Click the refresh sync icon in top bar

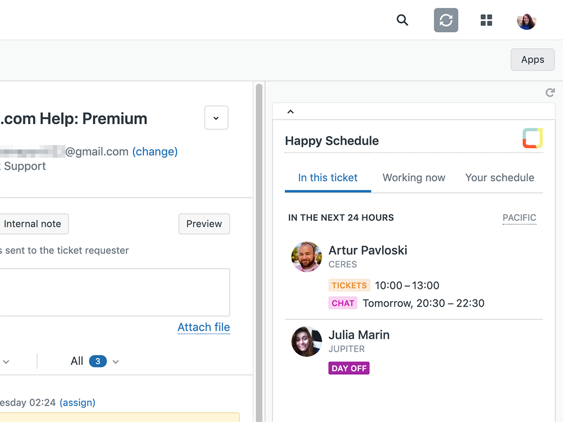[446, 20]
